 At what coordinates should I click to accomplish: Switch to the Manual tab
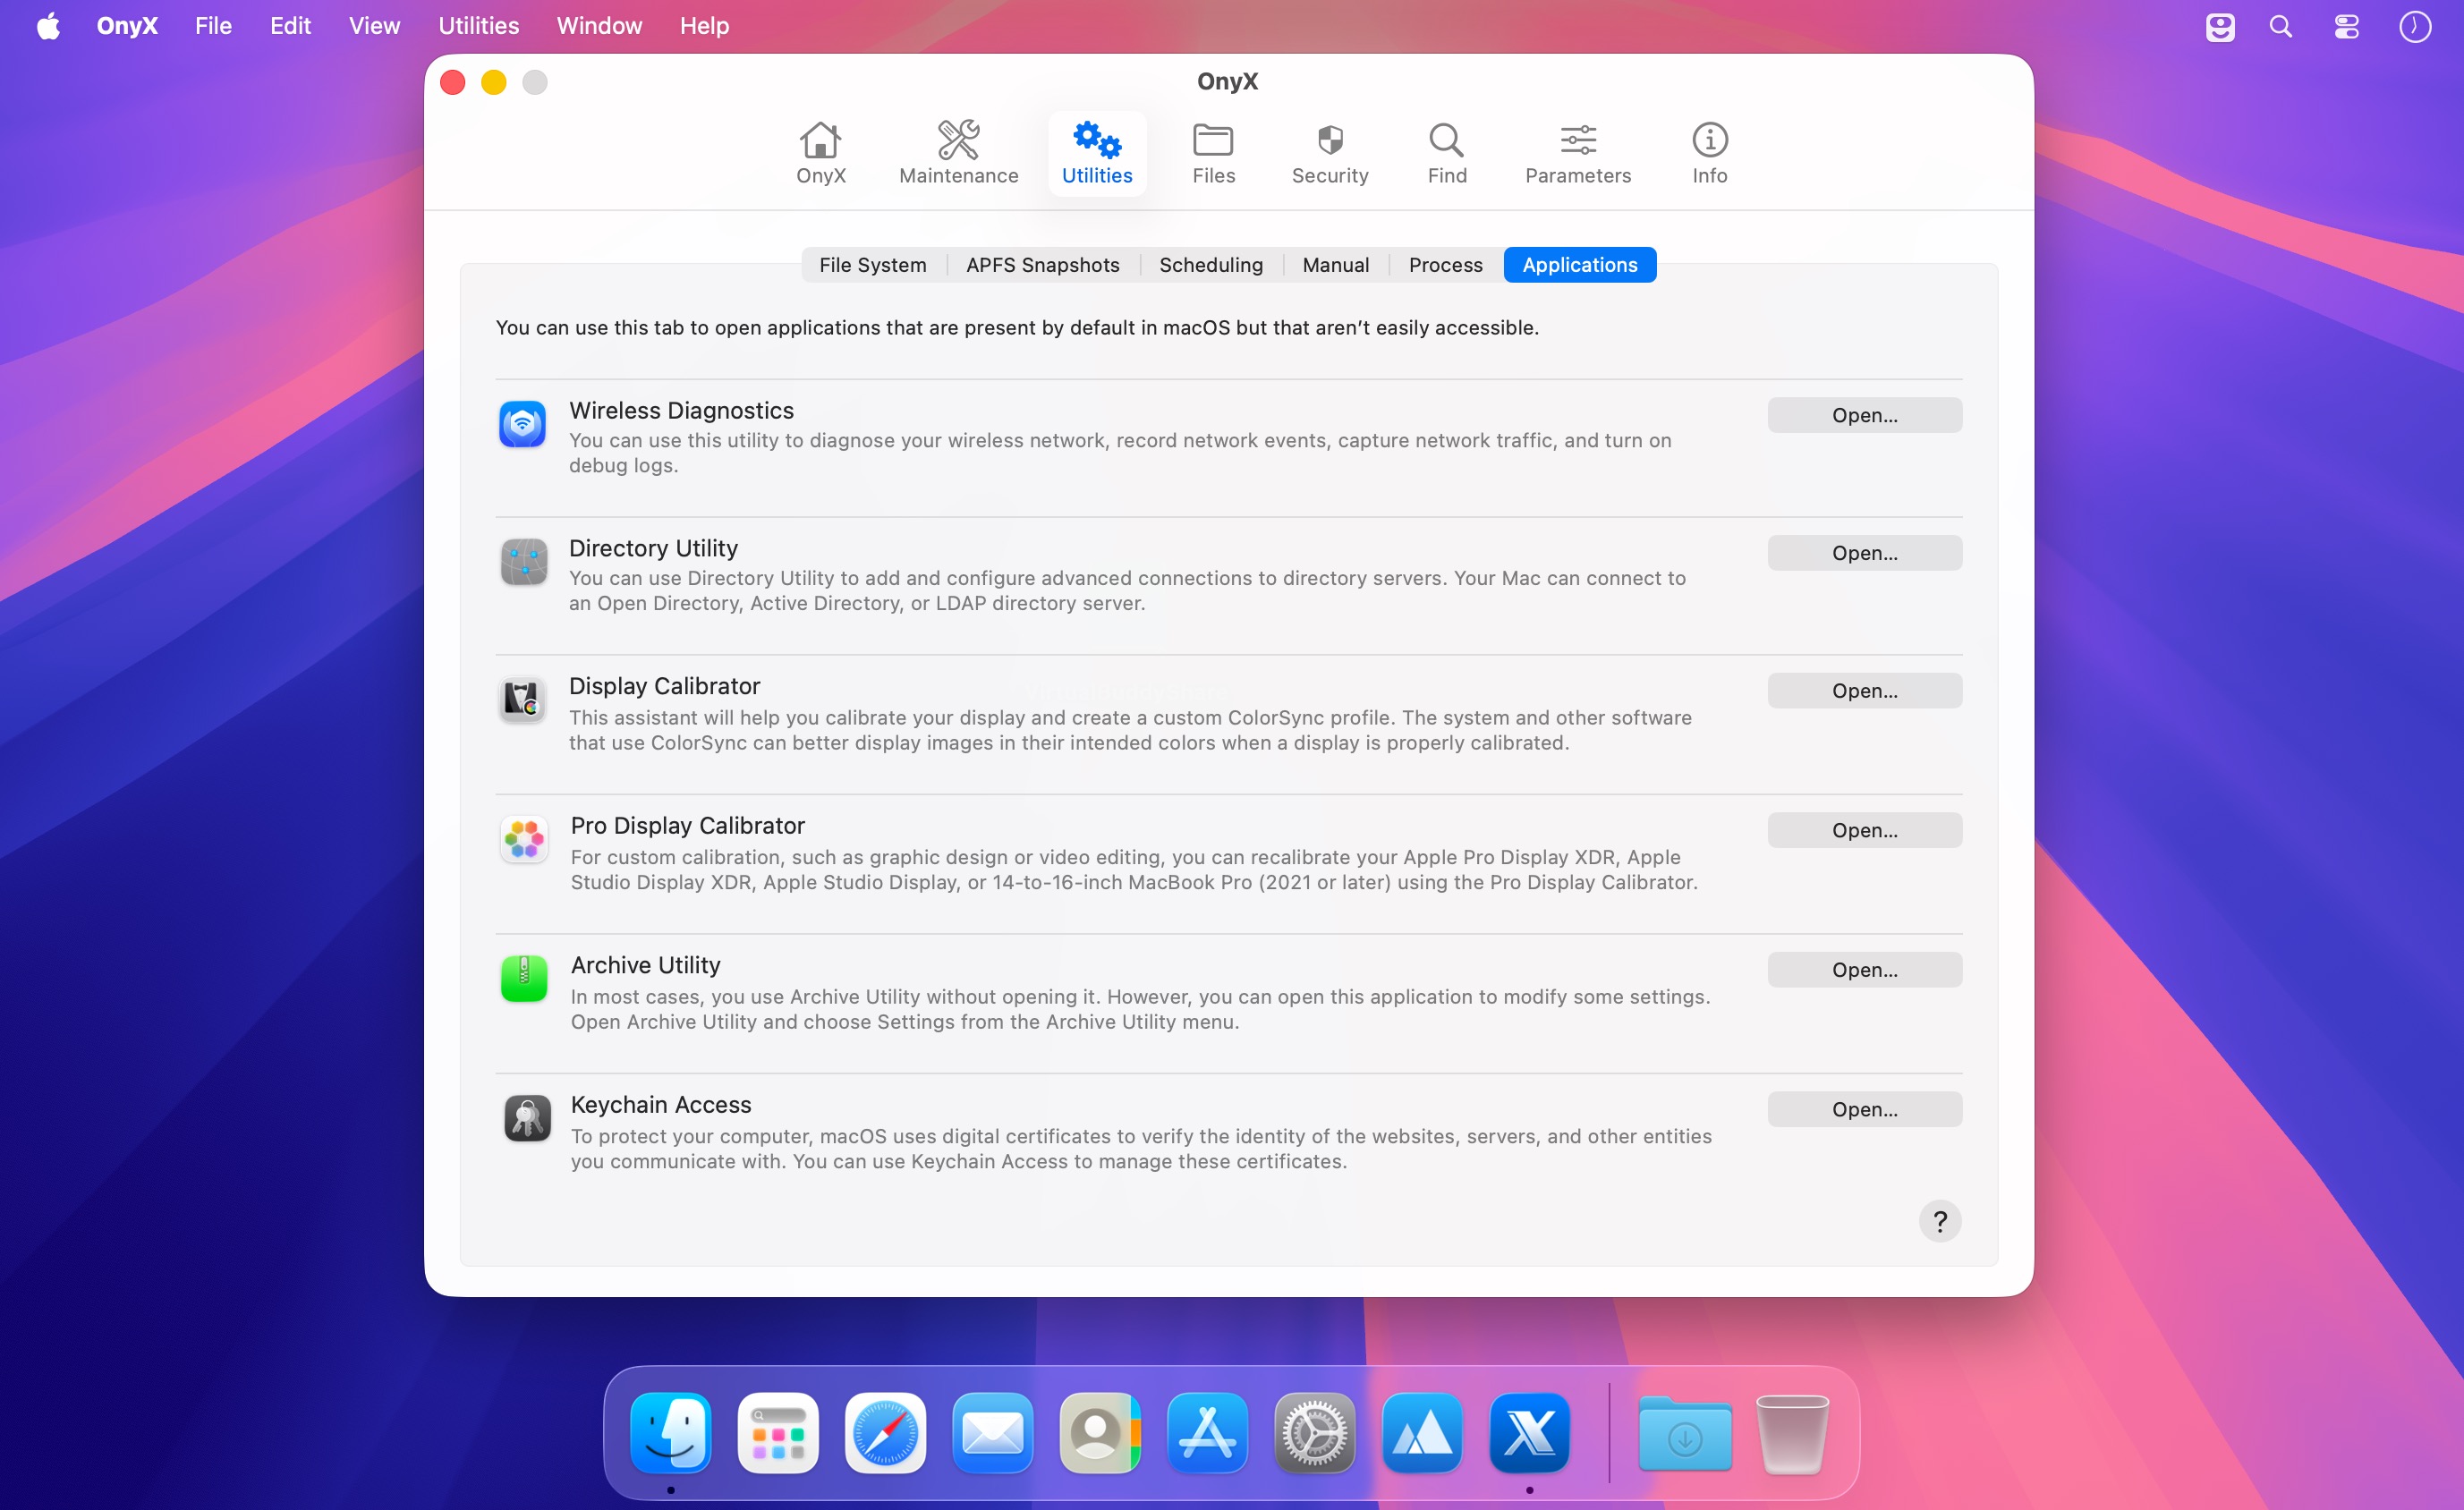click(1335, 265)
